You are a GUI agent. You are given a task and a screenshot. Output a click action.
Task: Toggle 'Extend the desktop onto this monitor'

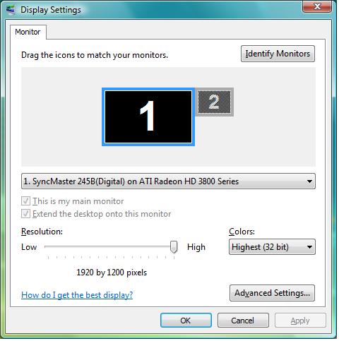25,214
